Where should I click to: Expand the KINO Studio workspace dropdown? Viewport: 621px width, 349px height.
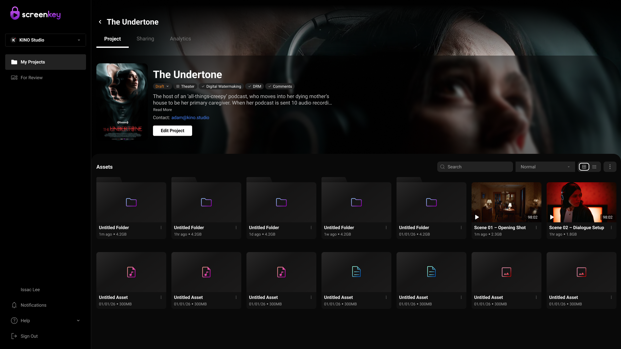tap(79, 40)
